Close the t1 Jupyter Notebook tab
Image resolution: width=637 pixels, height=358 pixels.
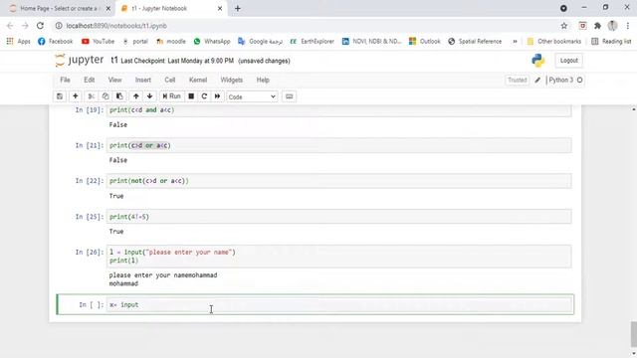coord(220,9)
